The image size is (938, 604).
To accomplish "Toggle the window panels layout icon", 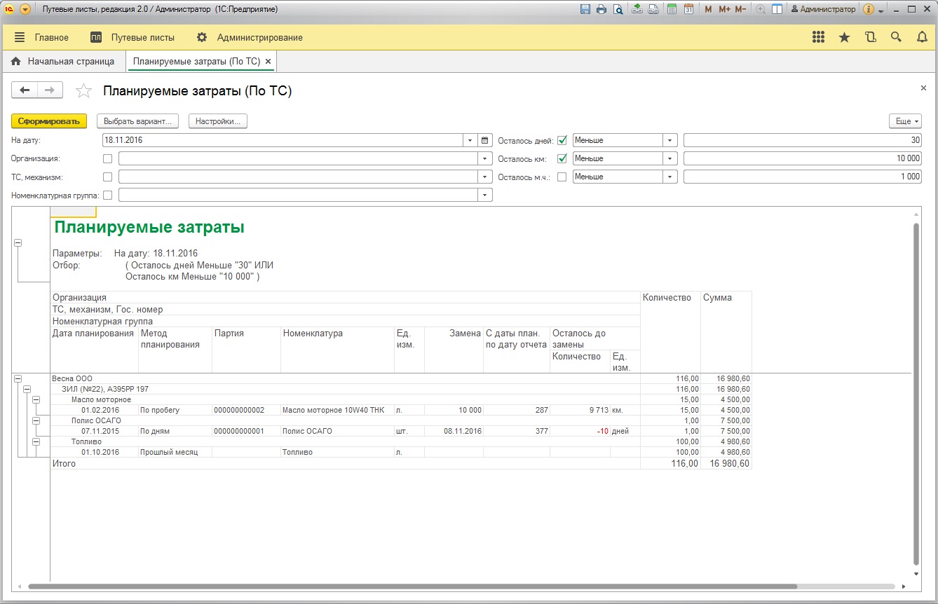I will [x=777, y=9].
